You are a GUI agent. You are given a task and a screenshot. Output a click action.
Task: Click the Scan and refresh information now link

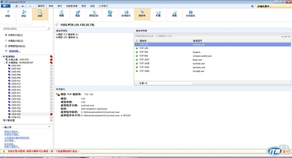click(x=17, y=138)
